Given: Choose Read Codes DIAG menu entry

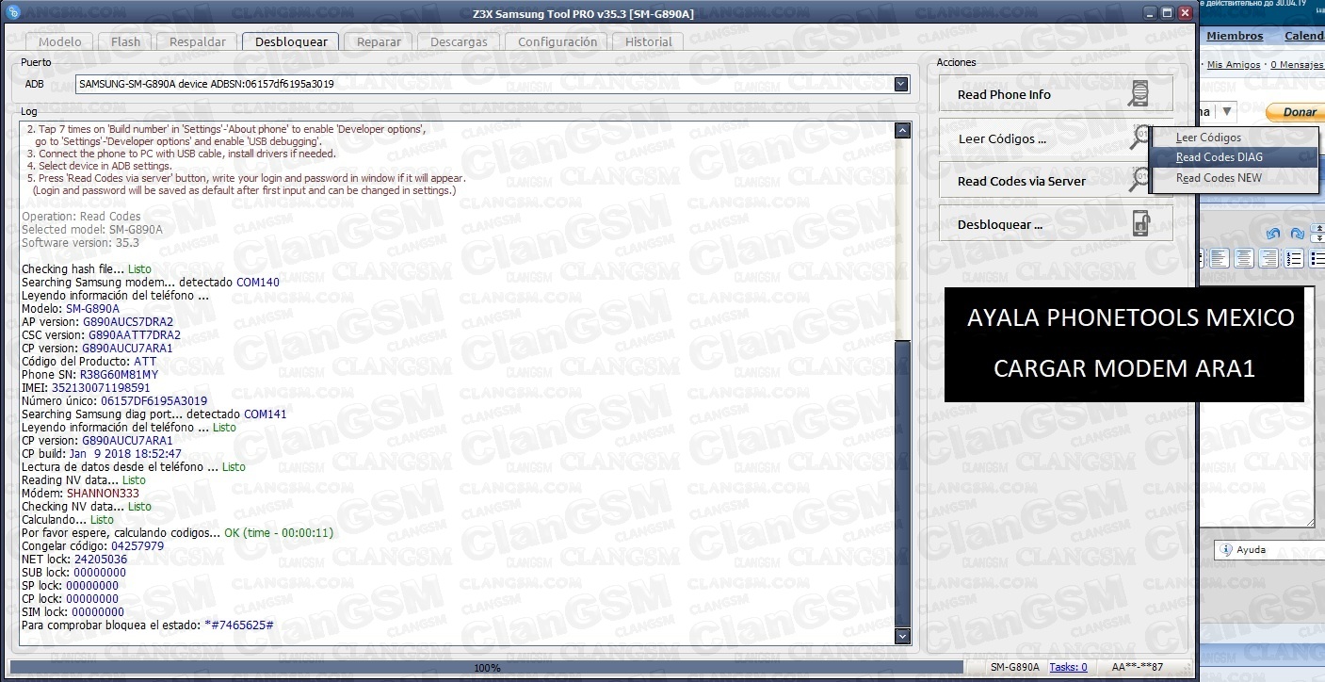Looking at the screenshot, I should (x=1220, y=157).
